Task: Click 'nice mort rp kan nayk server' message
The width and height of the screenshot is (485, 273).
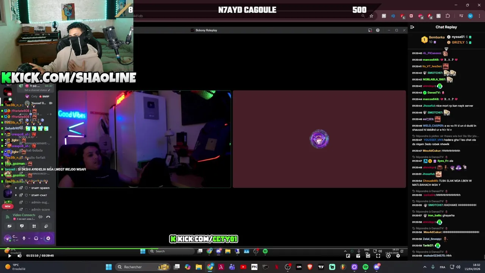Action: (454, 106)
